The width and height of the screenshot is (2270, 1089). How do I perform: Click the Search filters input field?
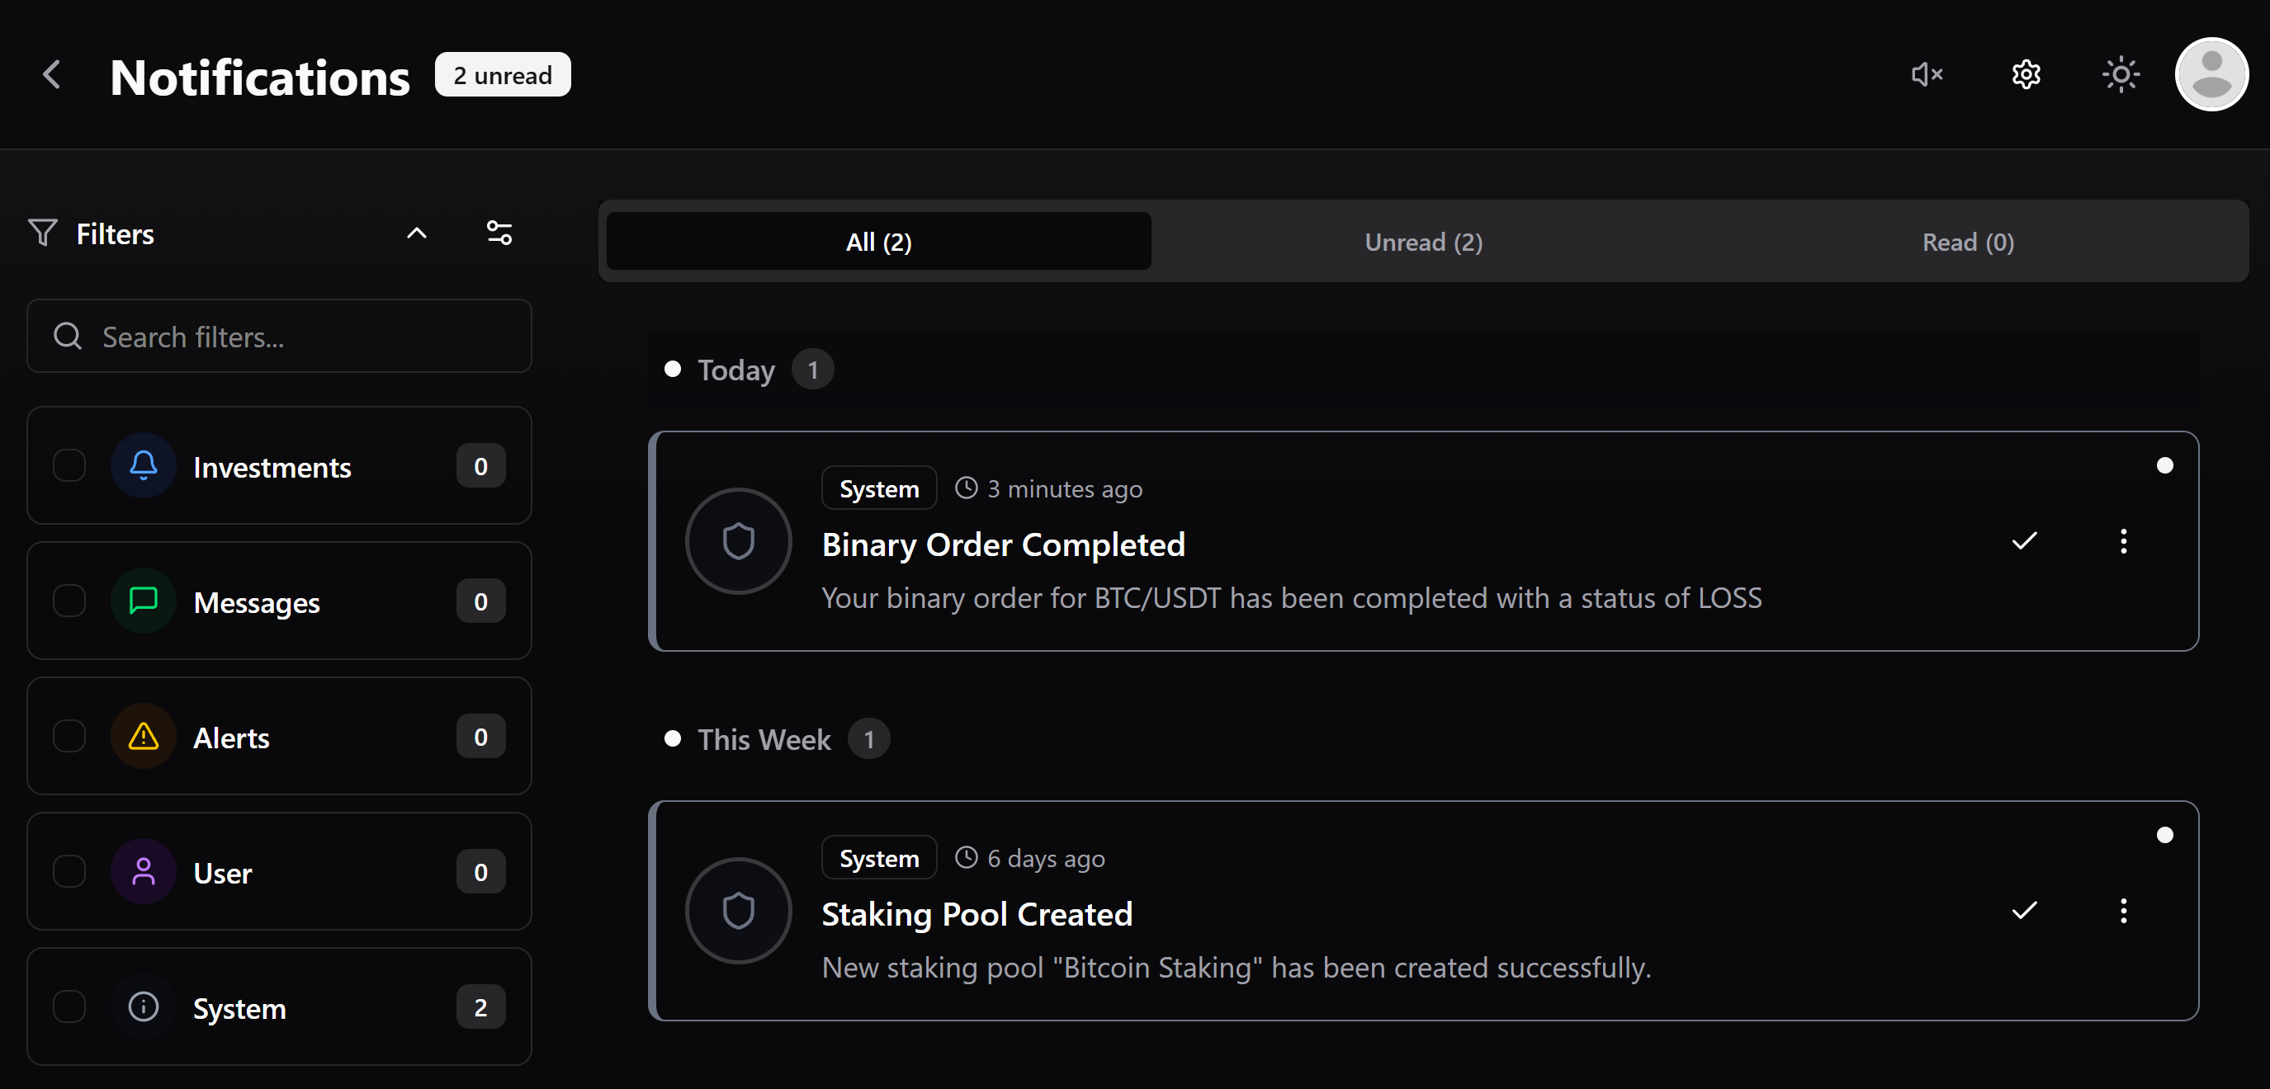pos(279,336)
